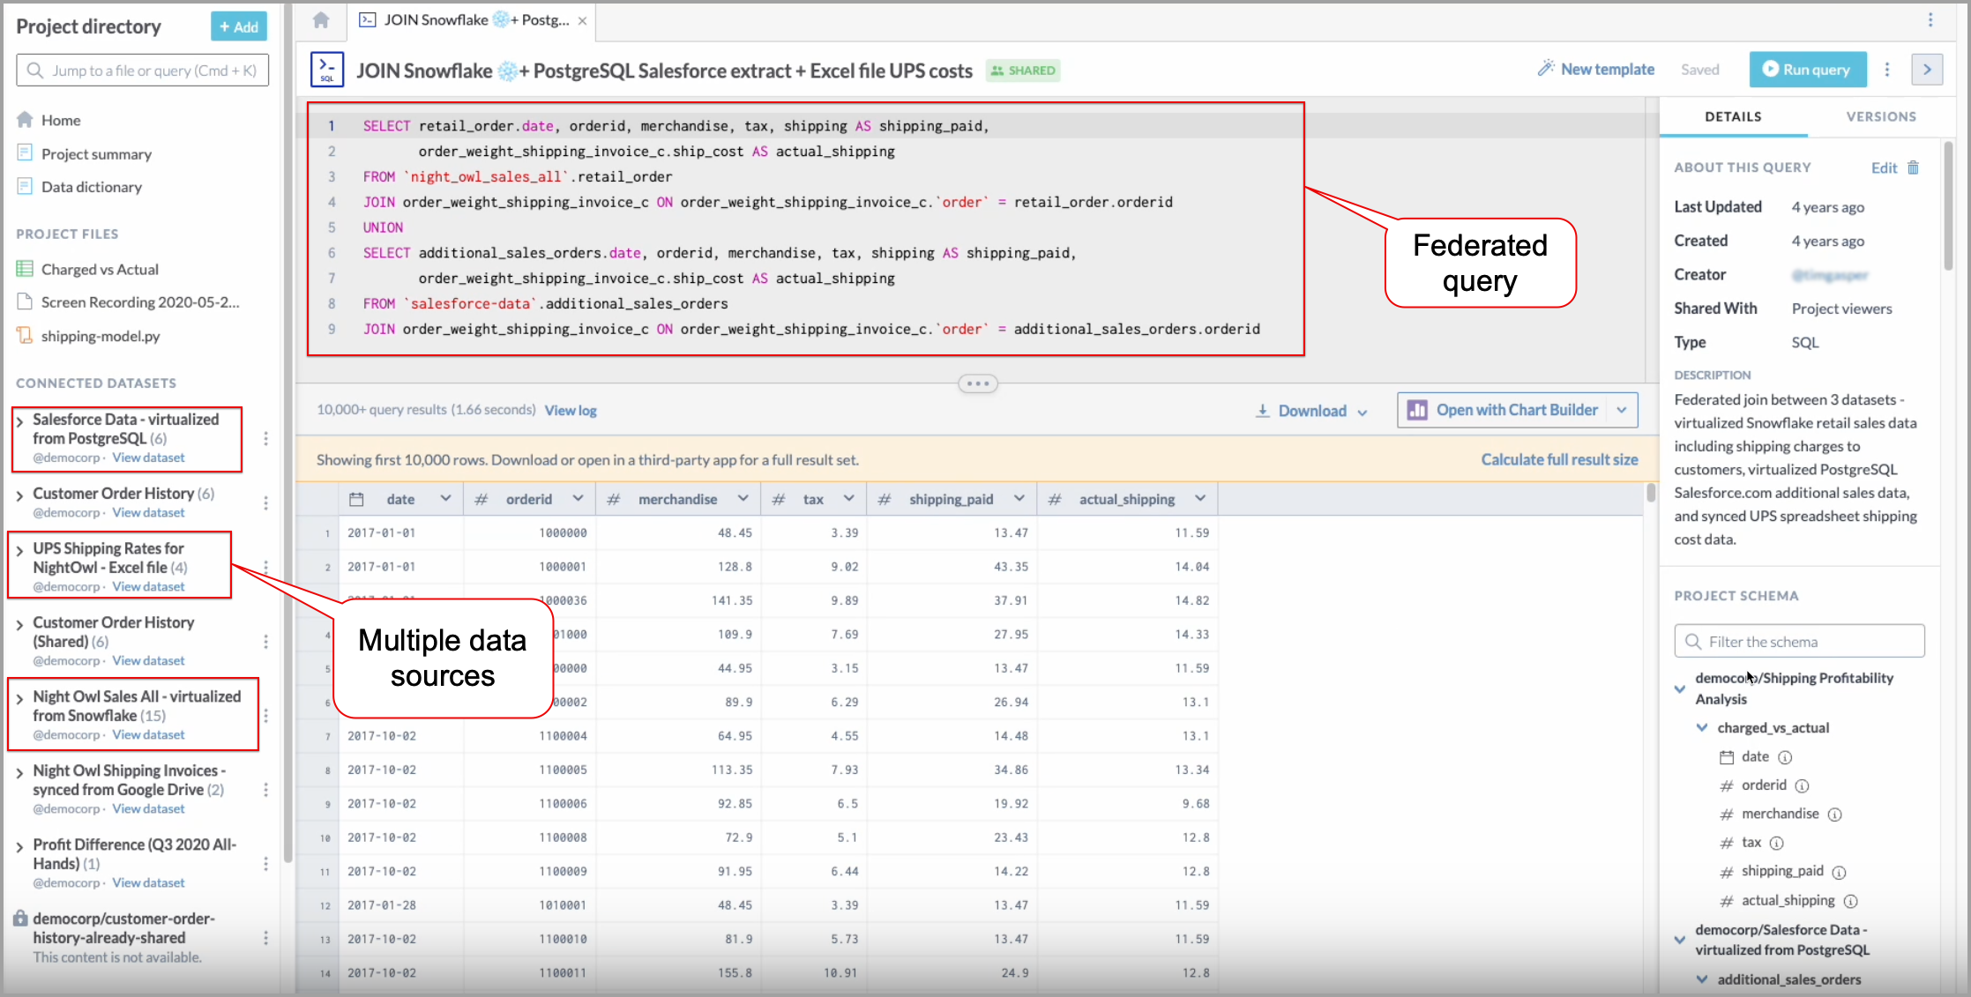Expand Profit Difference dataset
The image size is (1971, 997).
click(x=19, y=846)
